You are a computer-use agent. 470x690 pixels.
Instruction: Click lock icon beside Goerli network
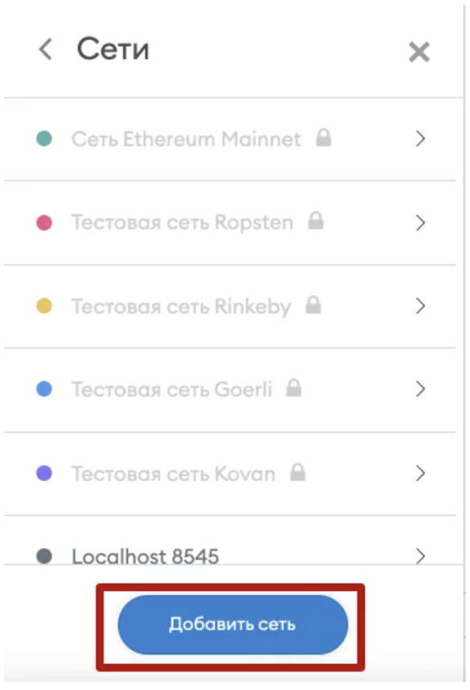294,389
